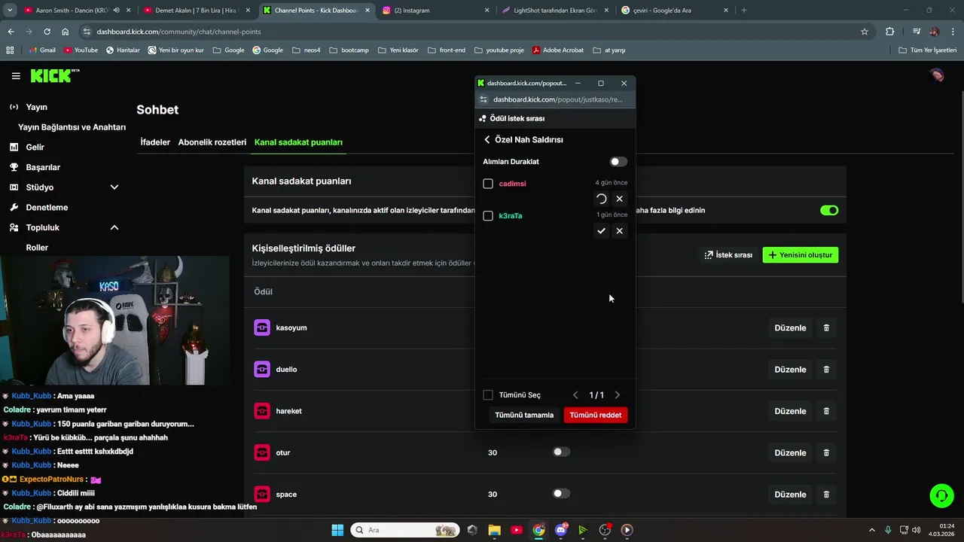
Task: Edit the otur reward with Düzenle
Action: (790, 453)
